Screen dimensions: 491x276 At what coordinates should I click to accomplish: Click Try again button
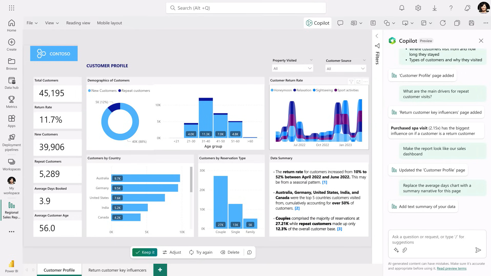click(201, 252)
